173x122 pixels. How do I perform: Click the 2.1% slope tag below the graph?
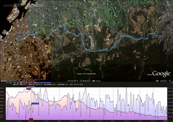tap(31, 119)
